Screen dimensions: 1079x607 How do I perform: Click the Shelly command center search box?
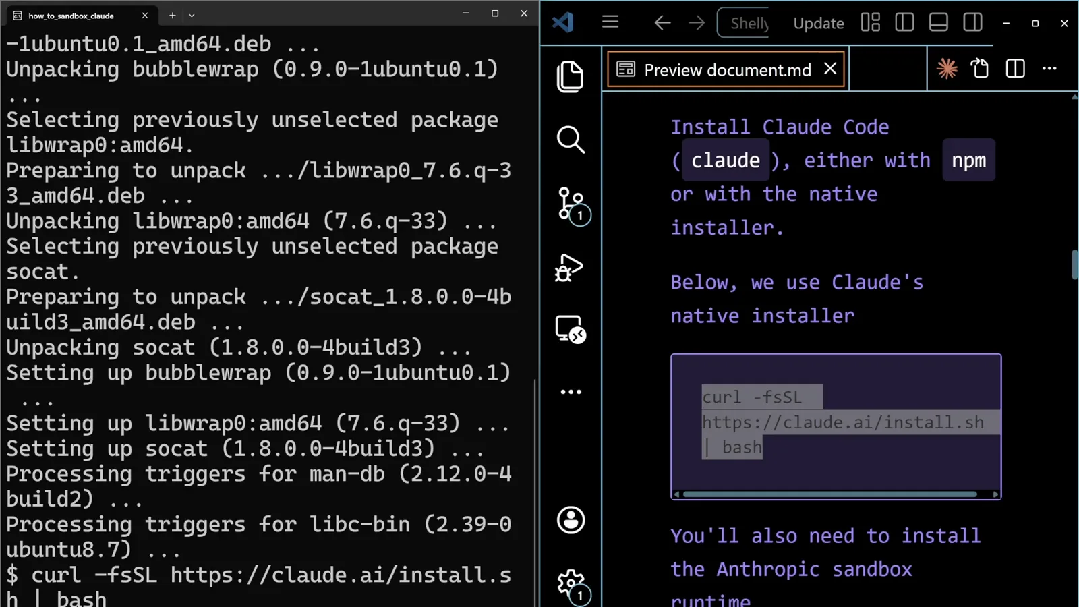tap(743, 23)
